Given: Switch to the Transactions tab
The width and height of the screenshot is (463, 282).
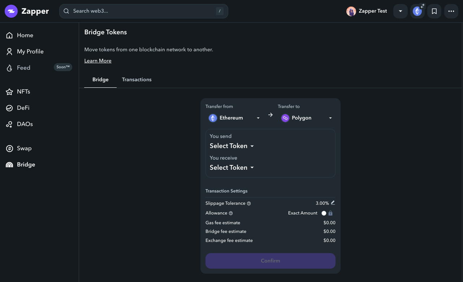Looking at the screenshot, I should (x=137, y=79).
